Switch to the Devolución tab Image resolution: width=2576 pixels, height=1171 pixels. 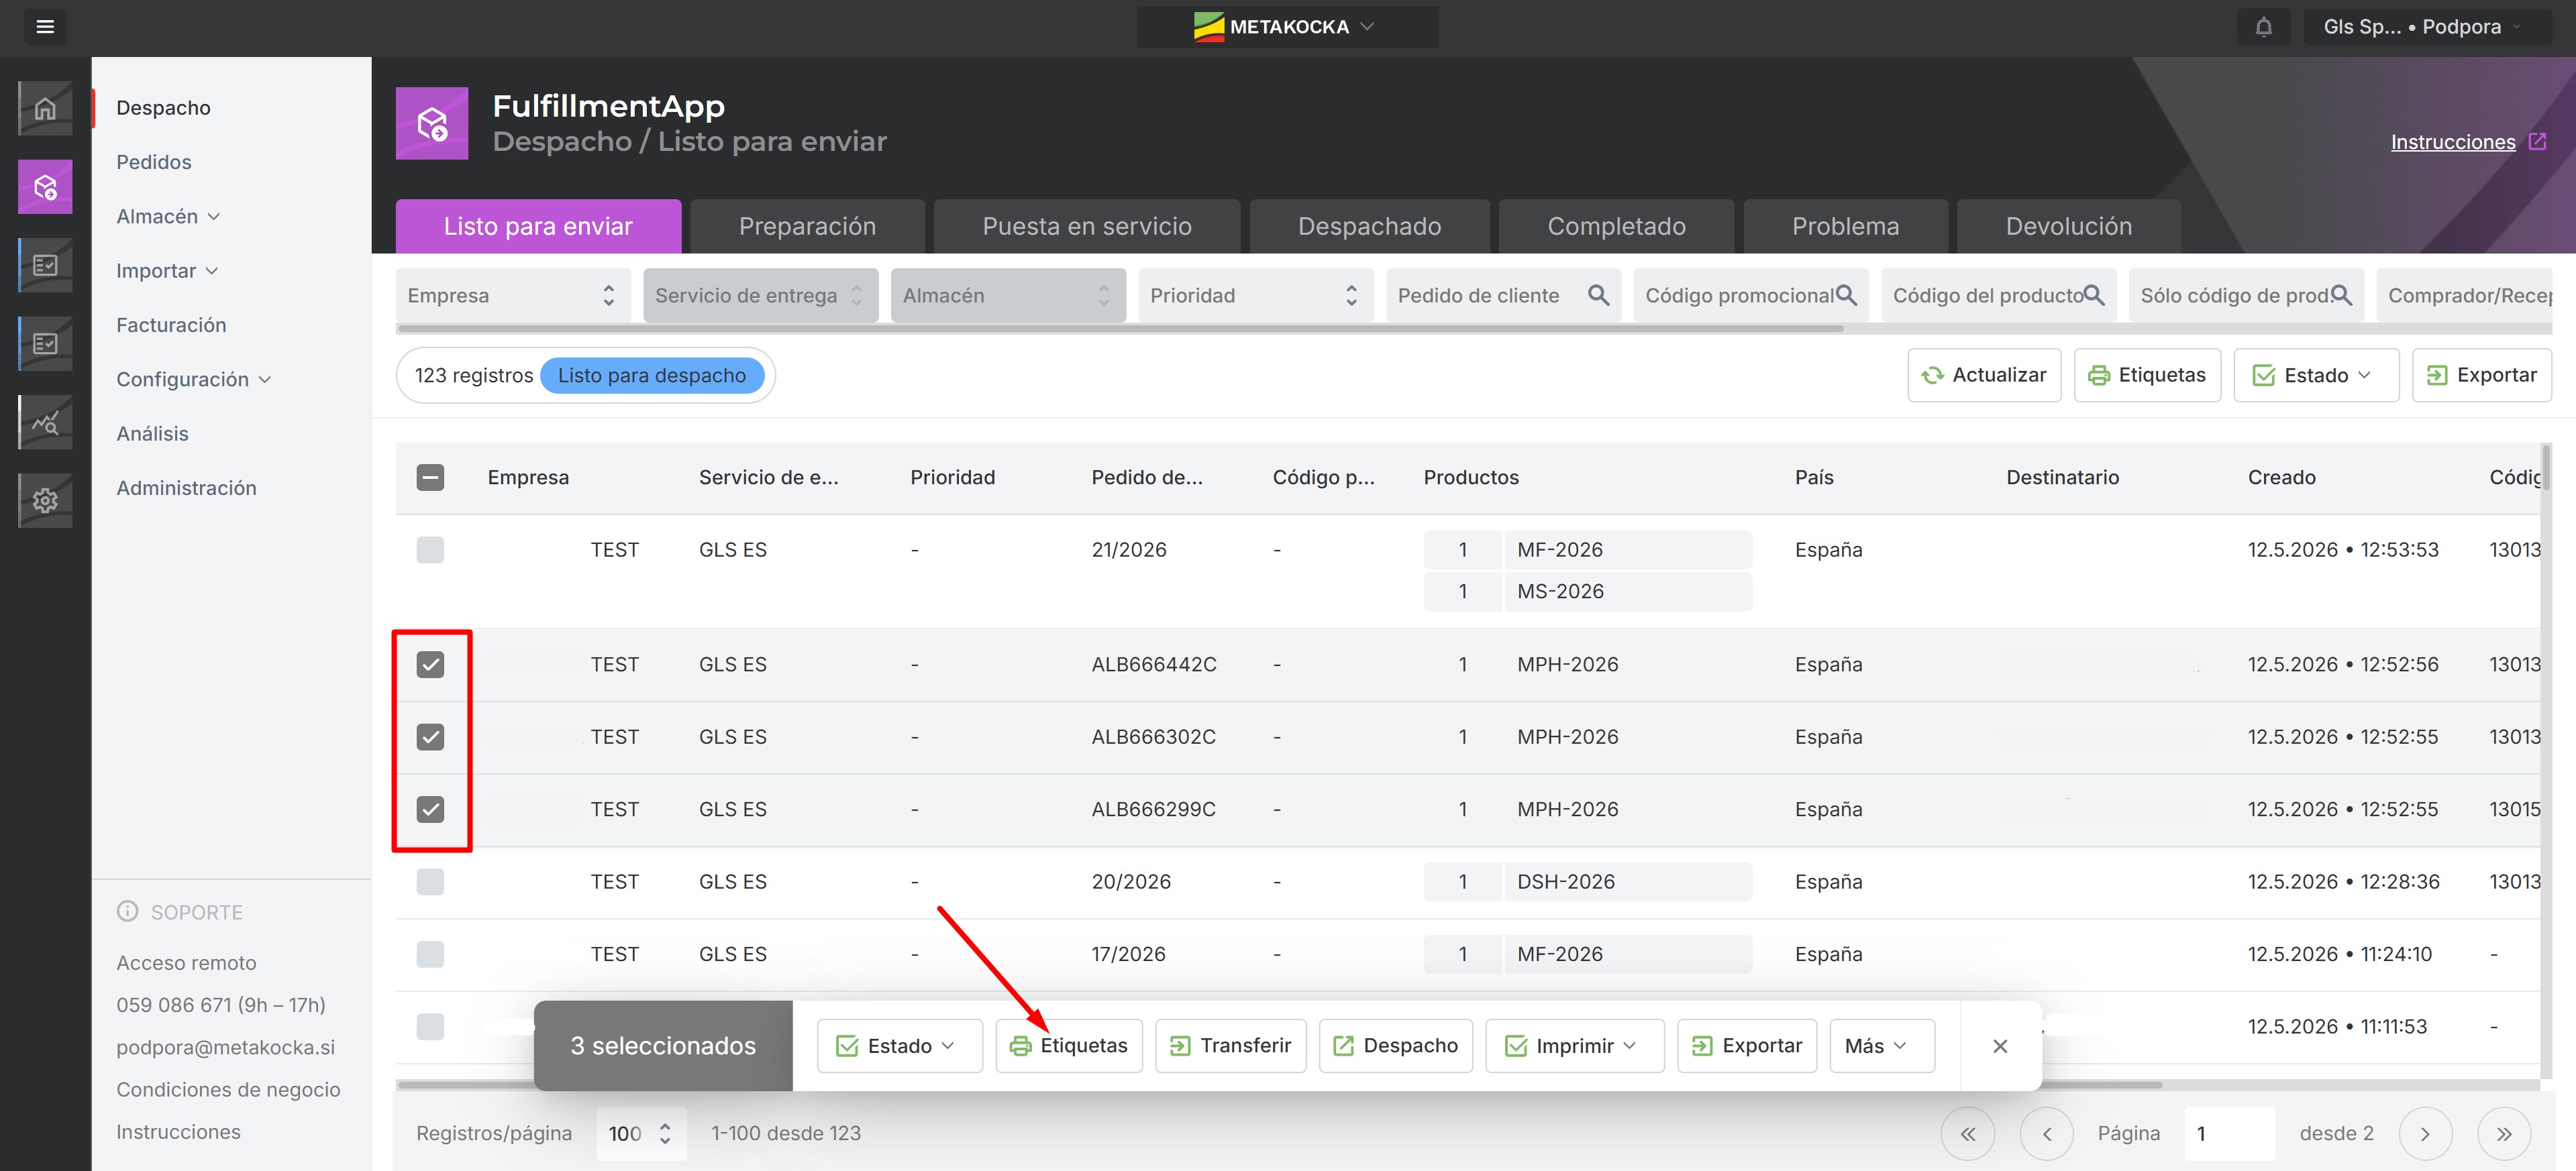[x=2068, y=227]
